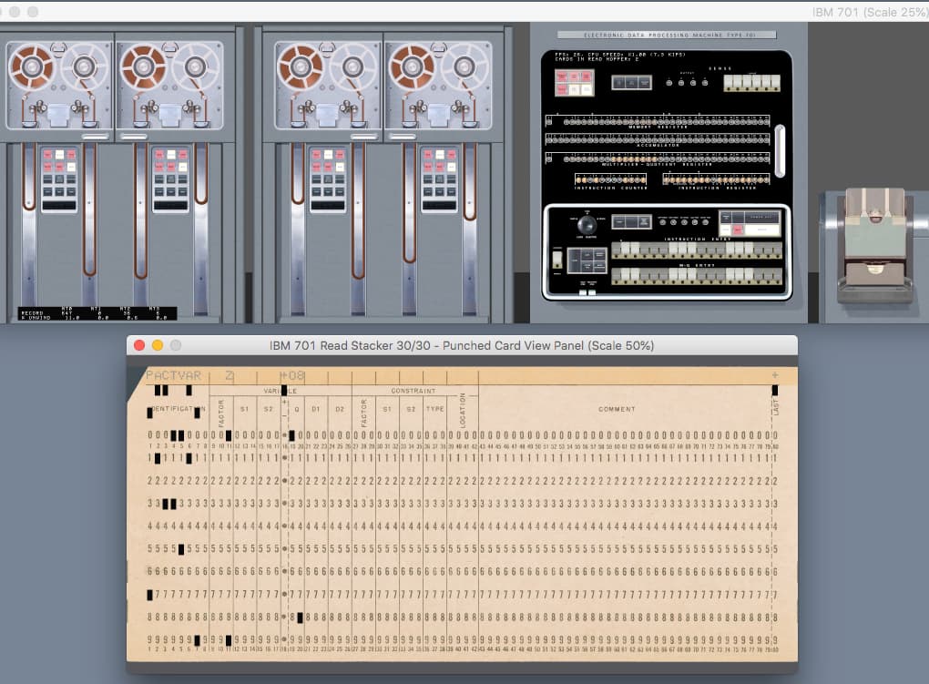
Task: Click 'COMMENT' field heading on card
Action: point(617,409)
